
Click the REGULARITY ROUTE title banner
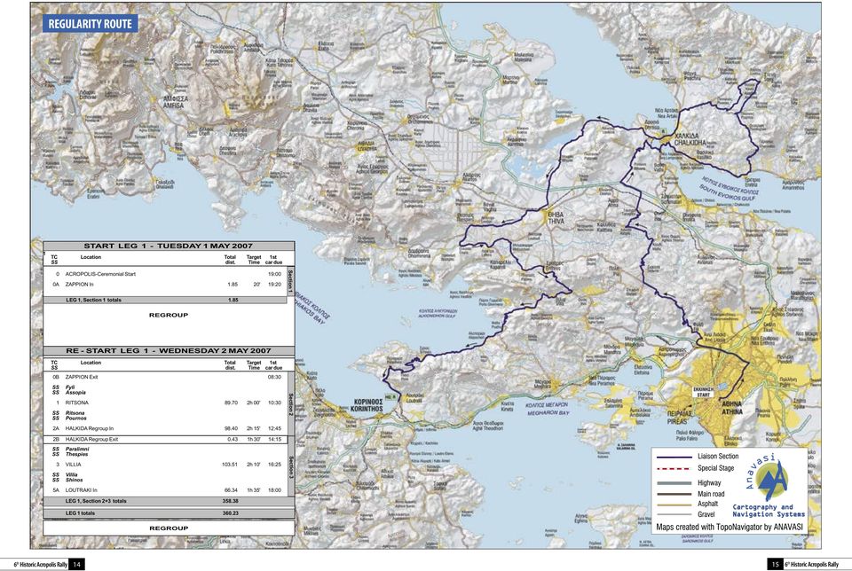coord(91,24)
